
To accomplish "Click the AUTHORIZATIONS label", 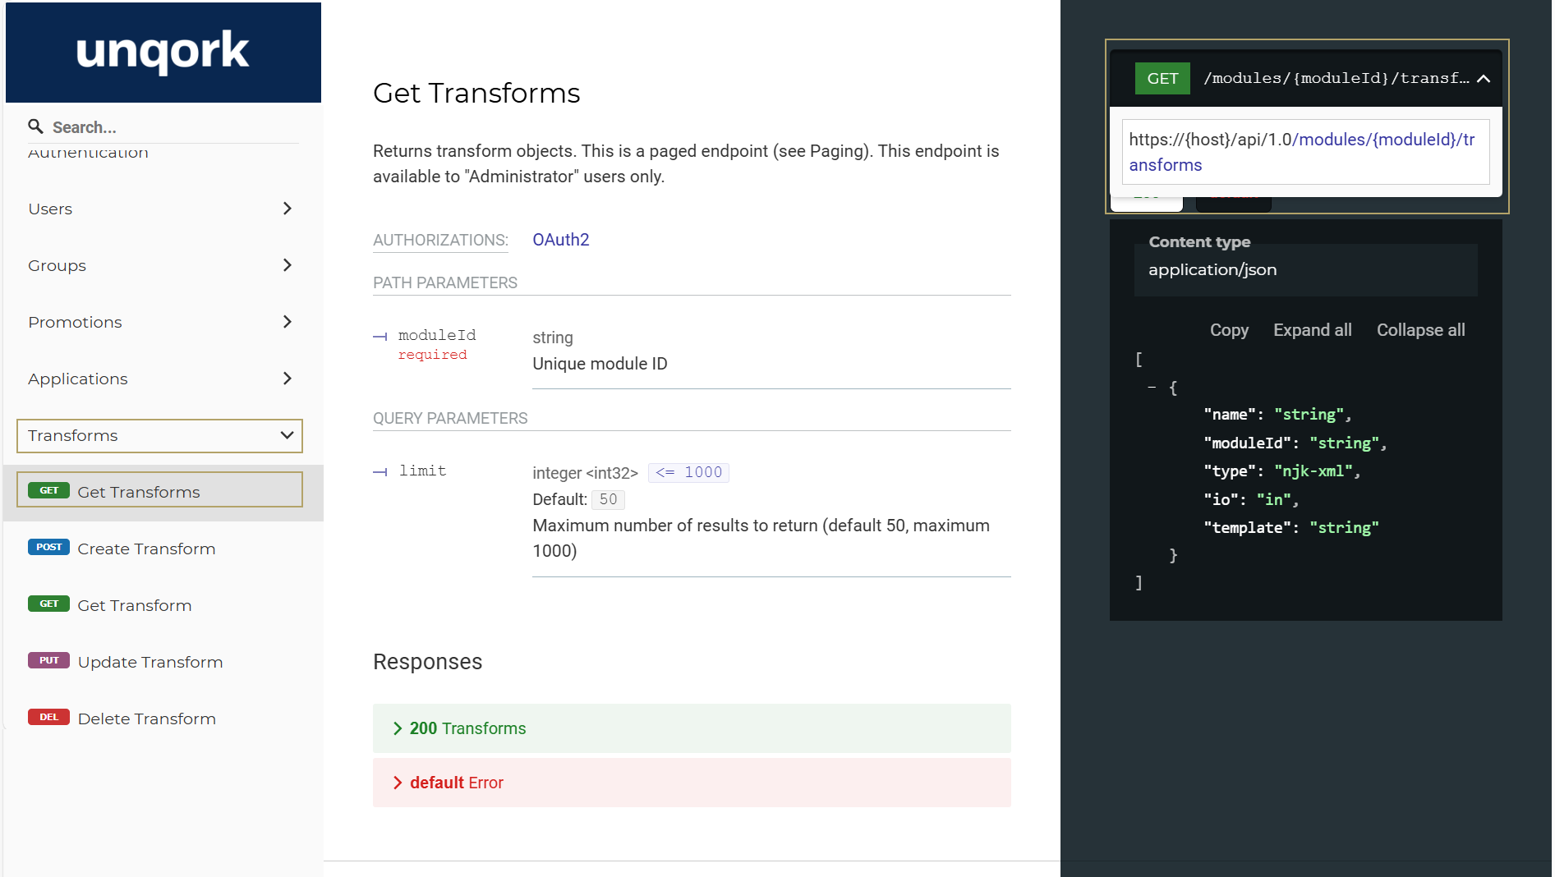I will coord(440,241).
